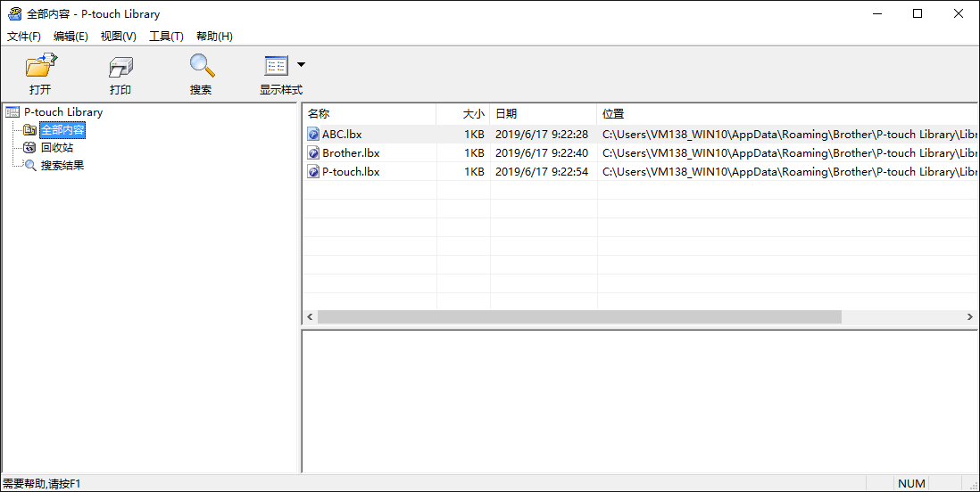The height and width of the screenshot is (492, 980).
Task: Minimize the P-touch Library window
Action: pyautogui.click(x=876, y=13)
